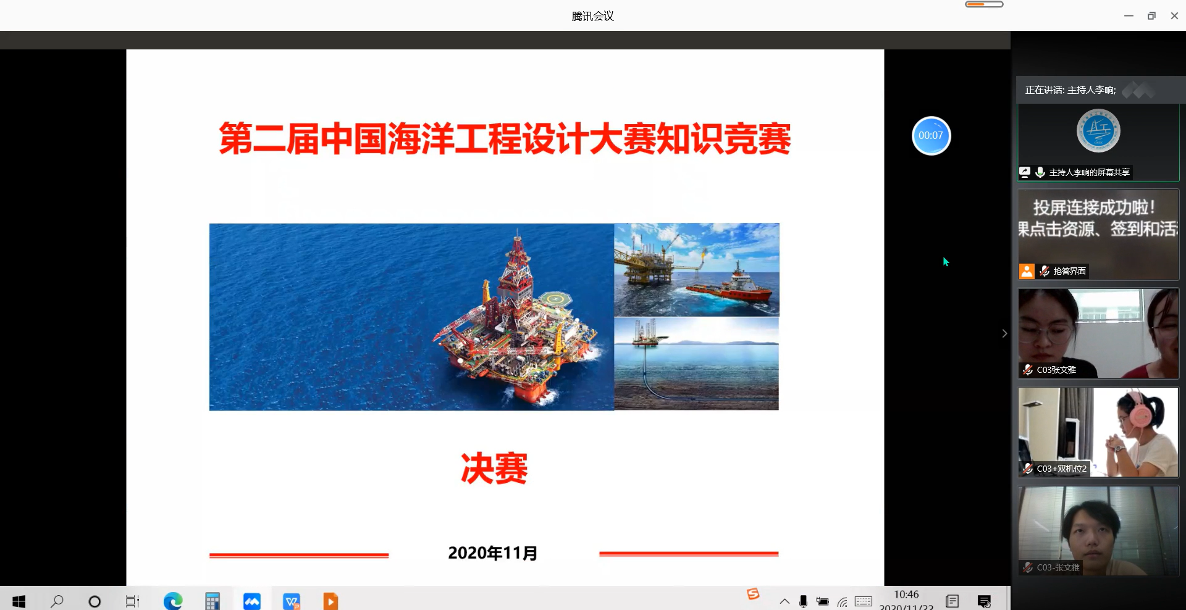Screen dimensions: 1186x610
Task: Open the Action Center notifications
Action: [985, 601]
